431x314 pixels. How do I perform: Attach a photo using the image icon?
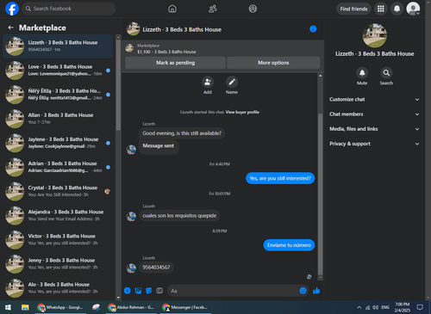pos(138,291)
